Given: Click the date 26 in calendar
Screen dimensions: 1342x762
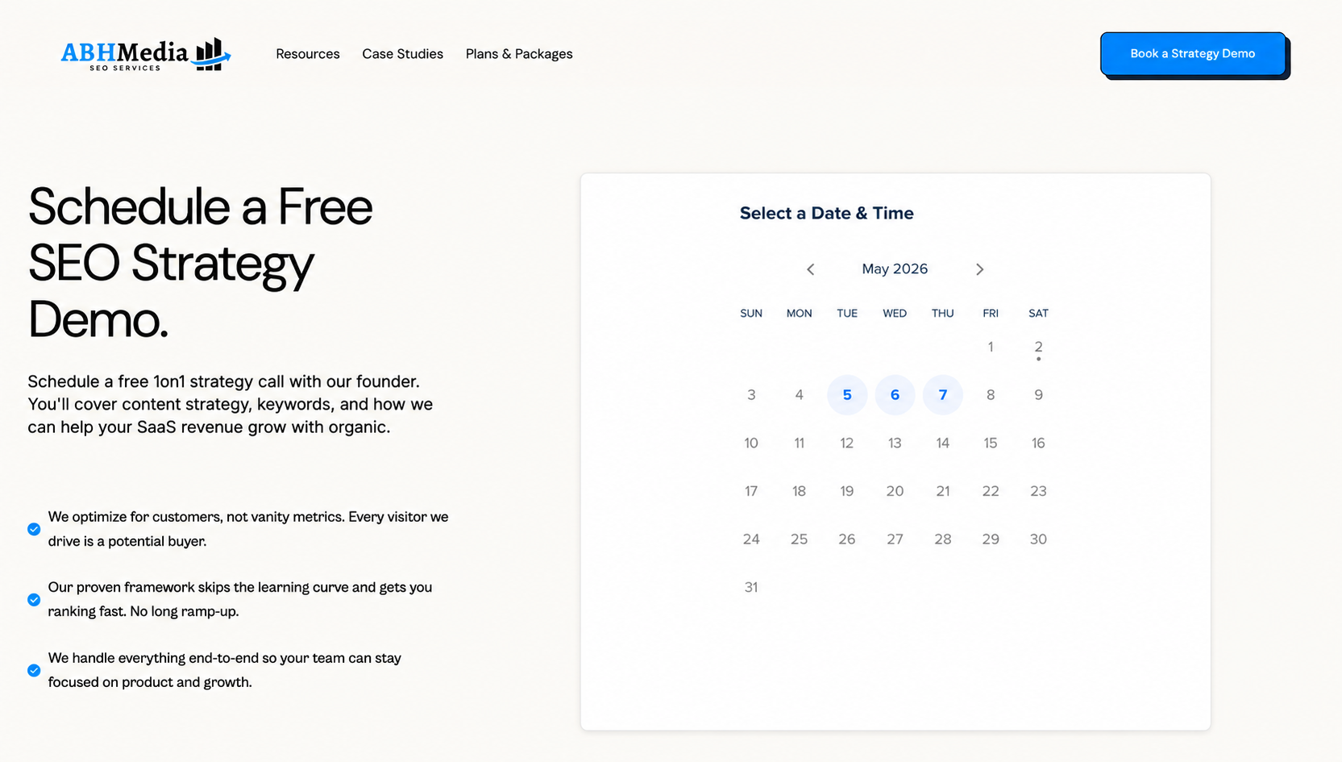Looking at the screenshot, I should pyautogui.click(x=847, y=539).
